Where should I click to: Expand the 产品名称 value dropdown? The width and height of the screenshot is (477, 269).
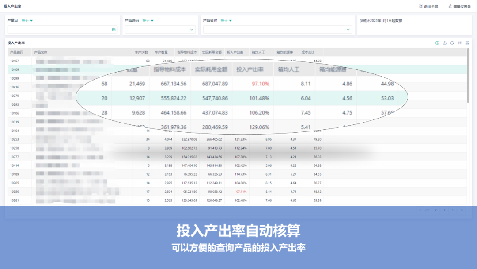(x=348, y=30)
